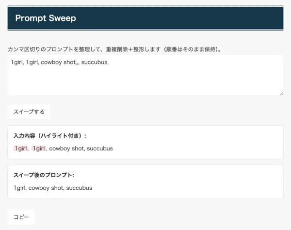Place cursor on succubus inside the textarea

94,62
